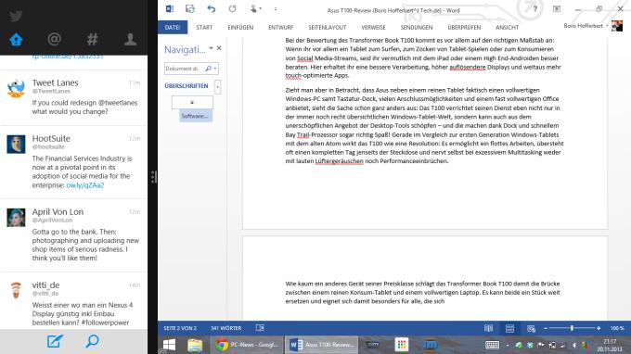Redo the action in Word
This screenshot has height=354, width=631.
click(232, 8)
